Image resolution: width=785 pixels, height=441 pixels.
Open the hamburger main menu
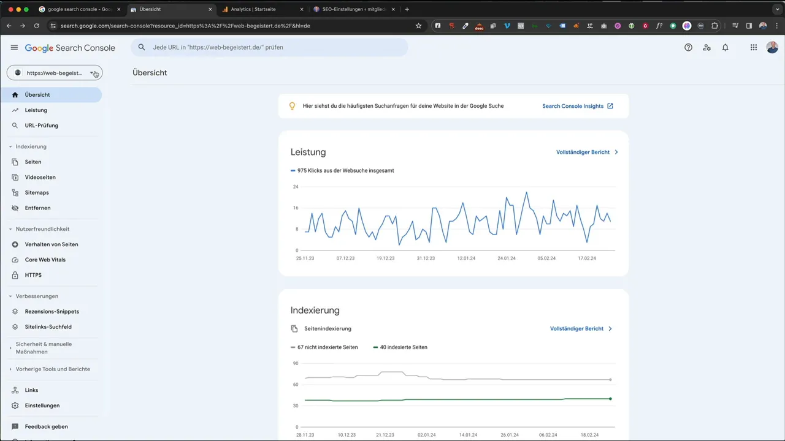click(x=14, y=47)
